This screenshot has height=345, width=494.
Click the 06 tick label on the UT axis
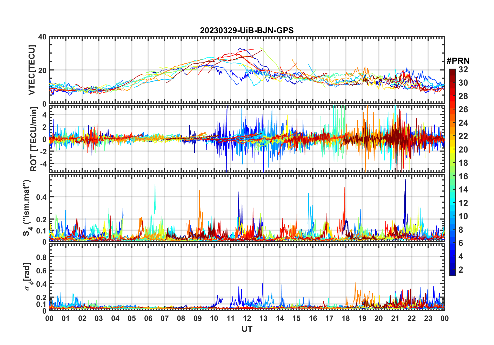coord(148,318)
